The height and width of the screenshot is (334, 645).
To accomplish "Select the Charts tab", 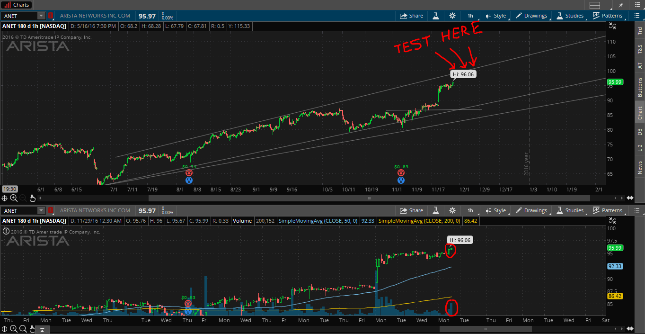I will (18, 5).
